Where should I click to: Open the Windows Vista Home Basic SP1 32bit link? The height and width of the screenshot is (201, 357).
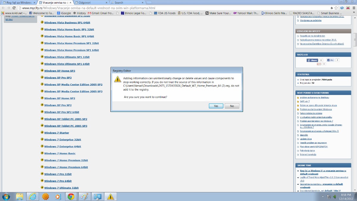tap(69, 29)
